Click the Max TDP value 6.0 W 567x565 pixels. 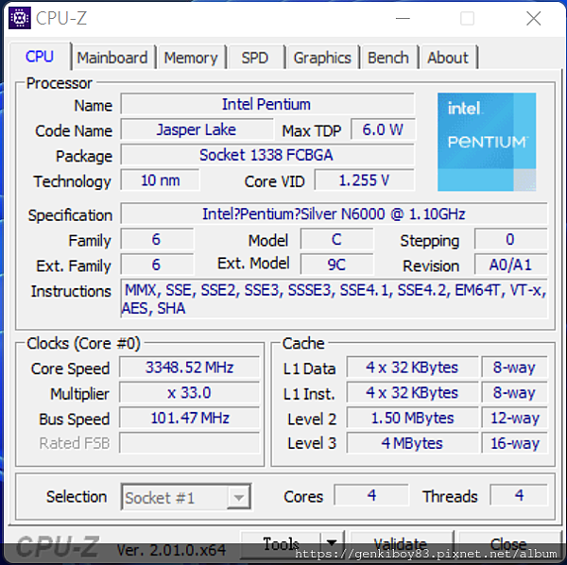coord(383,129)
